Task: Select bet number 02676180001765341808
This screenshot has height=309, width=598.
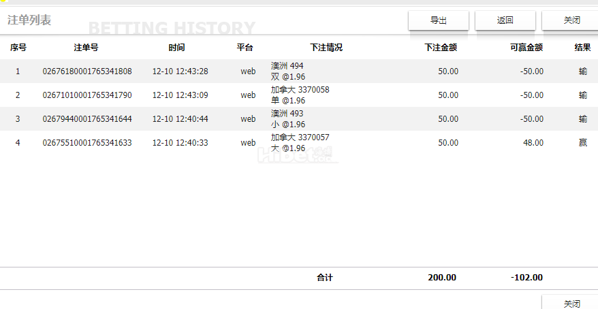Action: (87, 71)
